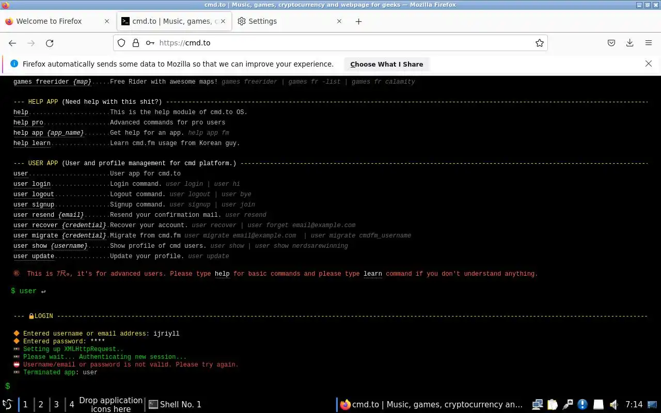This screenshot has width=661, height=413.
Task: Open the Save to Pocket icon
Action: 611,43
